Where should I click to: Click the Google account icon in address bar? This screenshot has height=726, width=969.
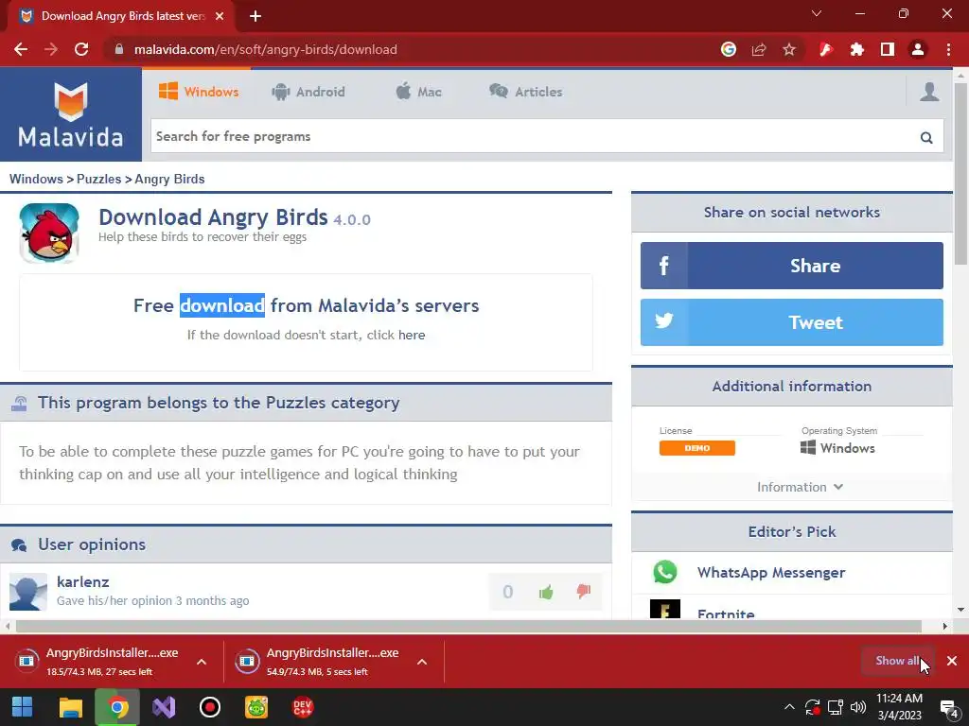tap(729, 49)
